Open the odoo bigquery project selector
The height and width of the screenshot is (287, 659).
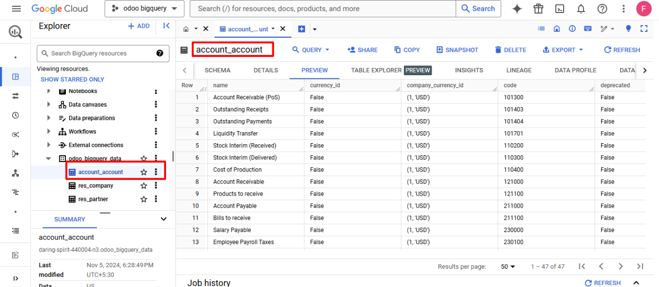(x=145, y=9)
